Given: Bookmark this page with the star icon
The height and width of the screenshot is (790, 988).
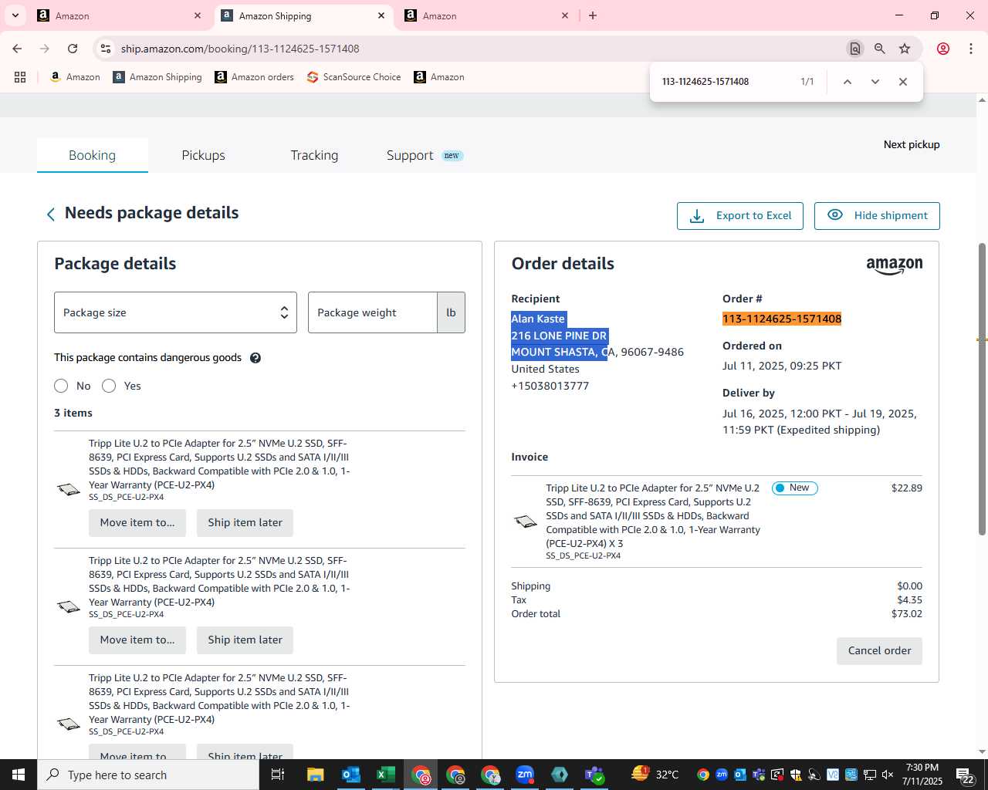Looking at the screenshot, I should tap(905, 49).
